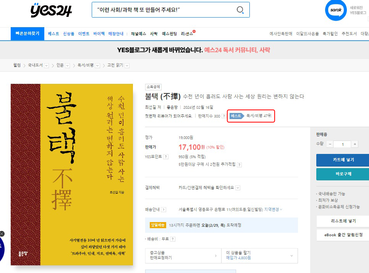This screenshot has width=369, height=273.
Task: Increase quantity with plus button
Action: (x=354, y=144)
